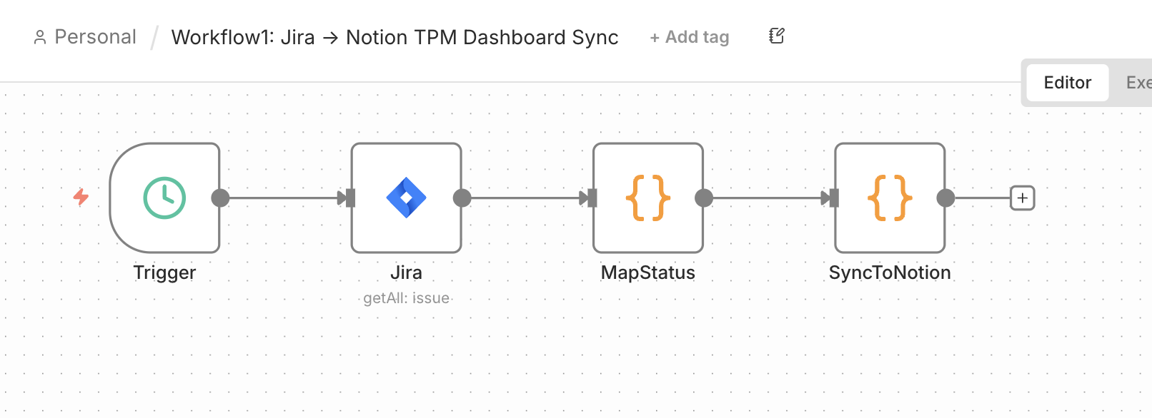
Task: Click the SyncToNotion node input connector
Action: click(x=834, y=198)
